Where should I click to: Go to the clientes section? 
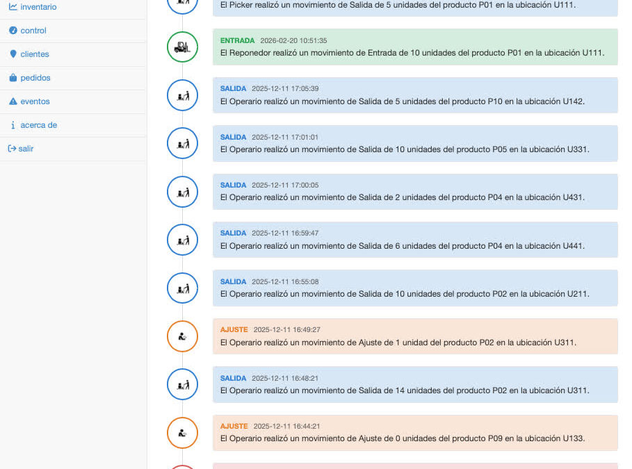click(x=35, y=54)
